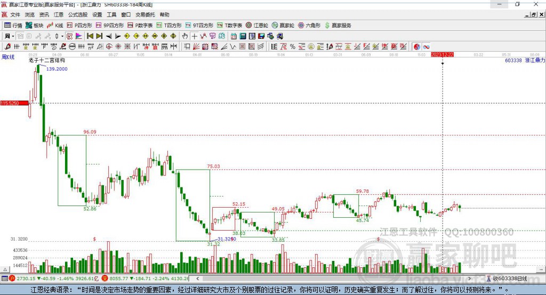Click the 139.2000 peak price label
This screenshot has width=546, height=295.
tap(57, 69)
